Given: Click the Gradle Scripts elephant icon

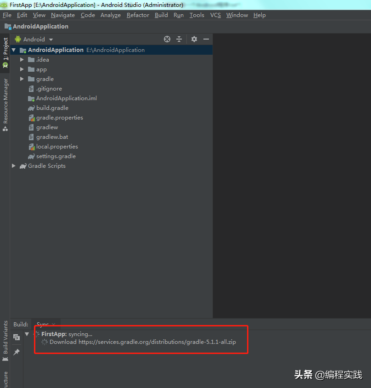Looking at the screenshot, I should pyautogui.click(x=23, y=166).
